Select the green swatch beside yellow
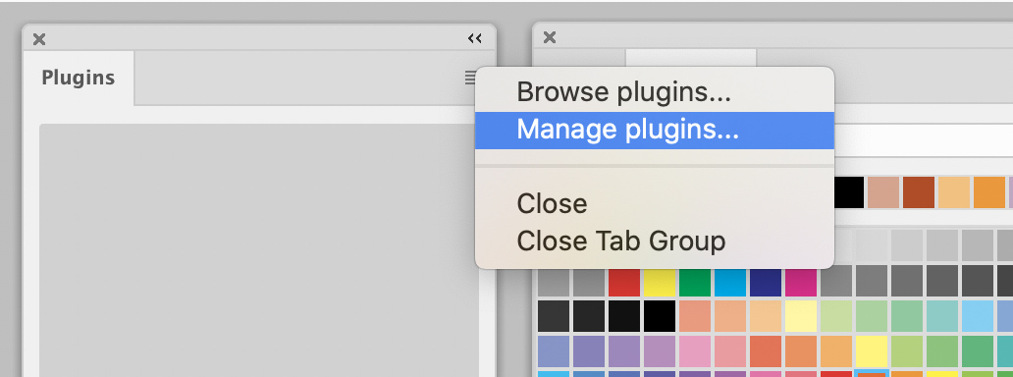The height and width of the screenshot is (377, 1013). coord(695,282)
